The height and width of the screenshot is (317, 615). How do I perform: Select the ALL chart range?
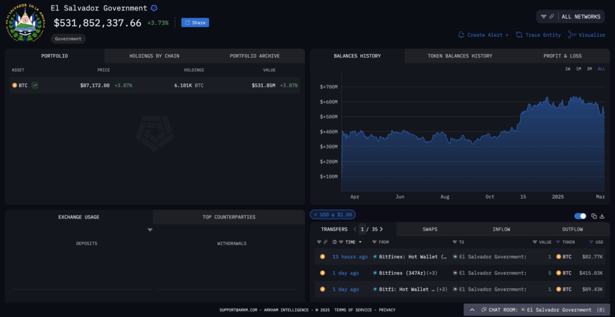tap(601, 68)
